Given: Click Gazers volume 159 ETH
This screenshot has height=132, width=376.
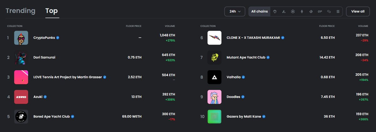Looking at the screenshot, I should point(362,114).
